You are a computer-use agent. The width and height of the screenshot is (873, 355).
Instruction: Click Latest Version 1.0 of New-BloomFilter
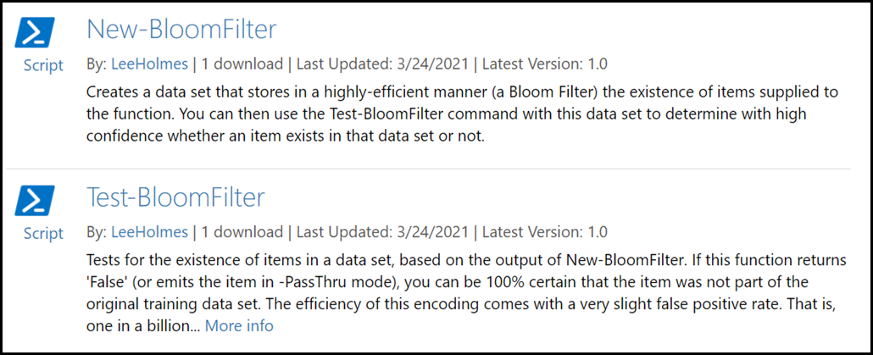tap(545, 64)
